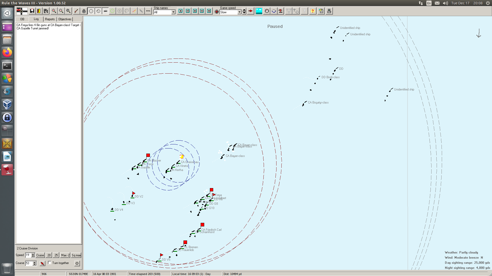The height and width of the screenshot is (276, 492).
Task: Open the Ship names dropdown
Action: [x=173, y=12]
